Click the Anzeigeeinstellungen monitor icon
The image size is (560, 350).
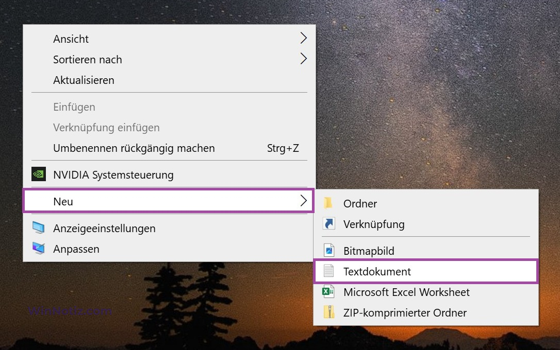pos(39,228)
